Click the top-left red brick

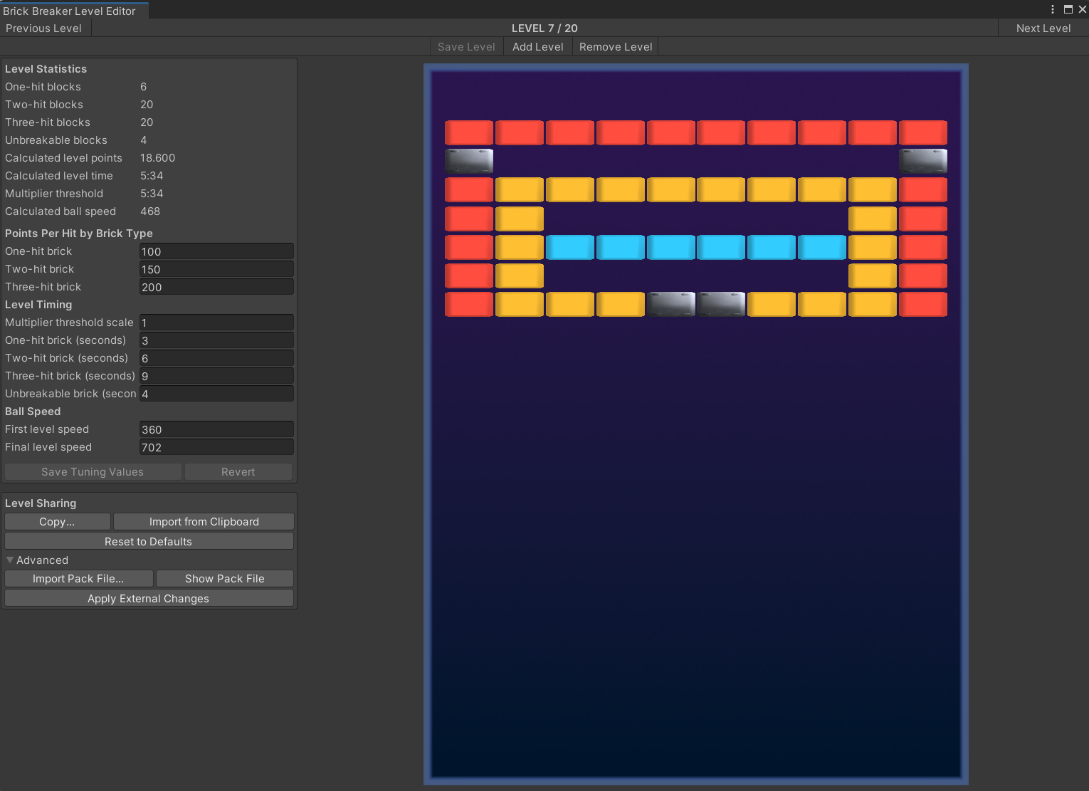(x=469, y=133)
